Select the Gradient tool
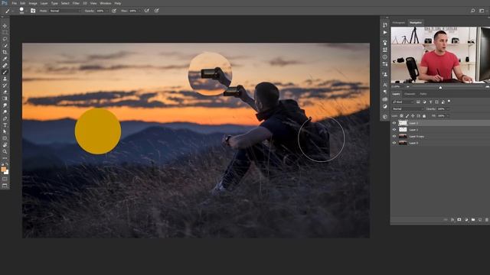Viewport: 490px width, 275px height. [x=5, y=99]
